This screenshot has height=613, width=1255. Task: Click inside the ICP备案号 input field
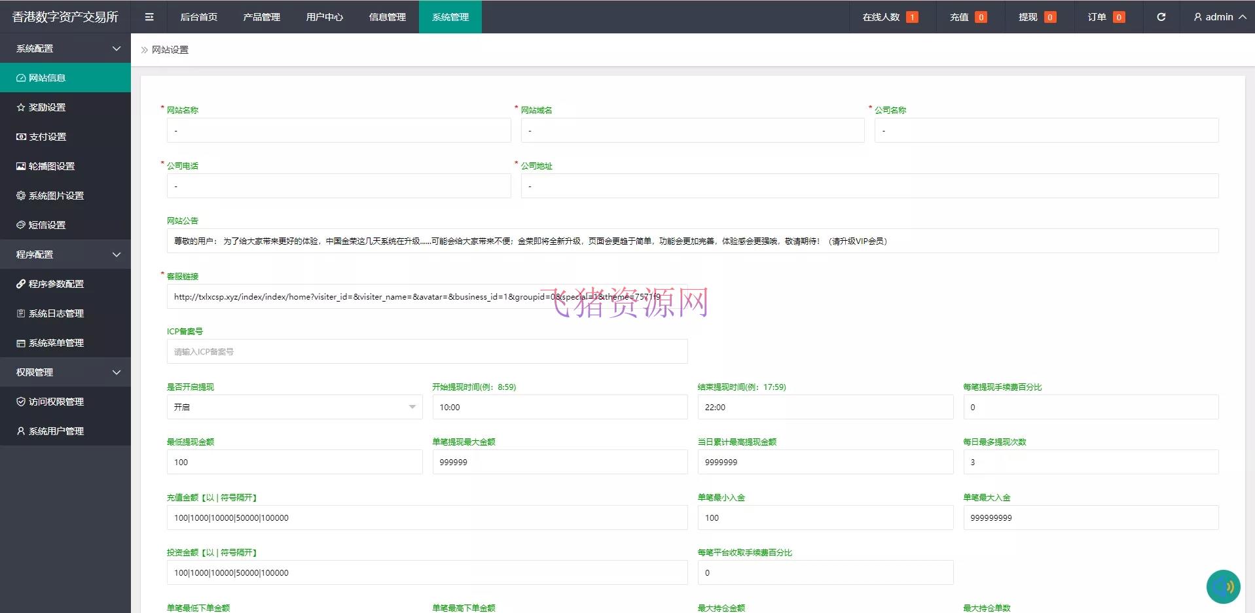(x=426, y=351)
